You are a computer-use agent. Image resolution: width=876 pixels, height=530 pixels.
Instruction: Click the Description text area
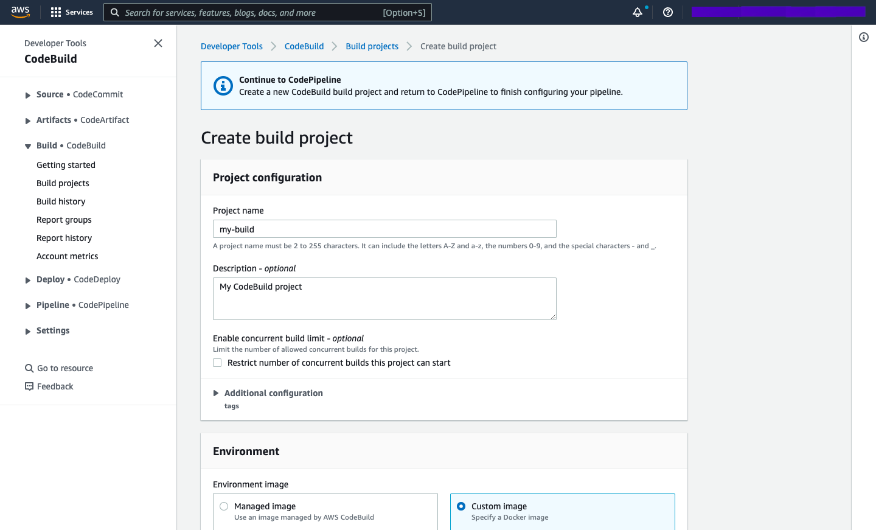tap(384, 299)
